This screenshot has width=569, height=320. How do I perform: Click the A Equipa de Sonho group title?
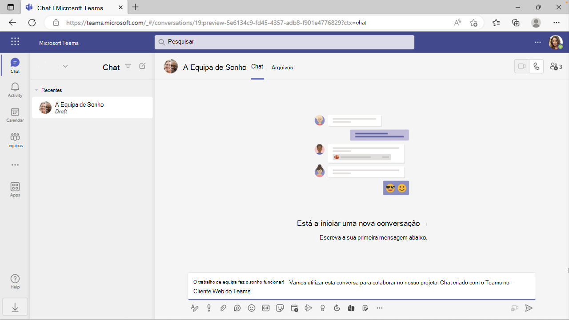pyautogui.click(x=215, y=67)
